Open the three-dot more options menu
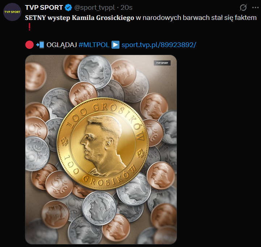 pyautogui.click(x=255, y=8)
